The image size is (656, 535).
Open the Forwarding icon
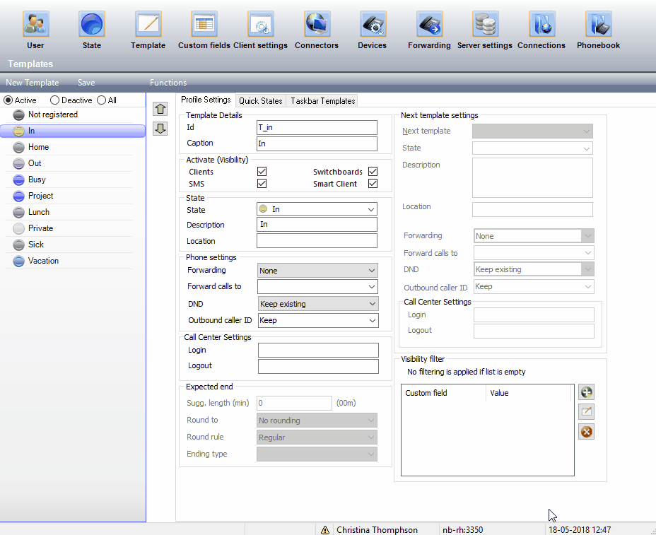coord(429,24)
